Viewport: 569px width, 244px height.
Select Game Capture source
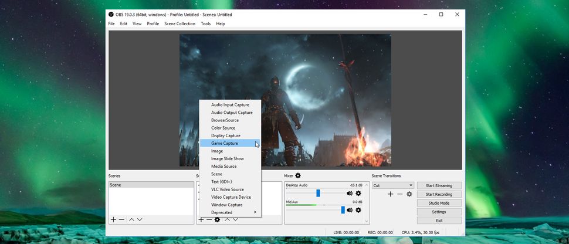tap(231, 143)
